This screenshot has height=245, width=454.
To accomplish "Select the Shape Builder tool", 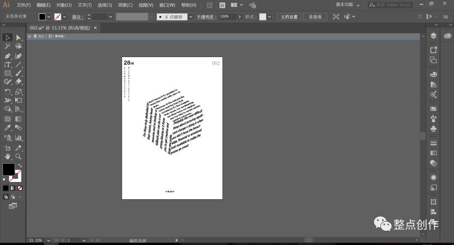I will click(8, 109).
